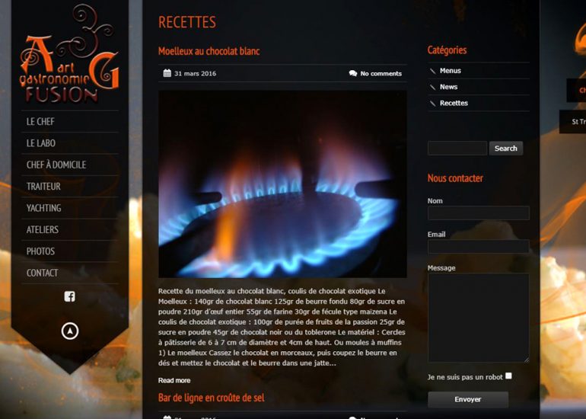The image size is (586, 419).
Task: Select the News category link
Action: coord(448,87)
